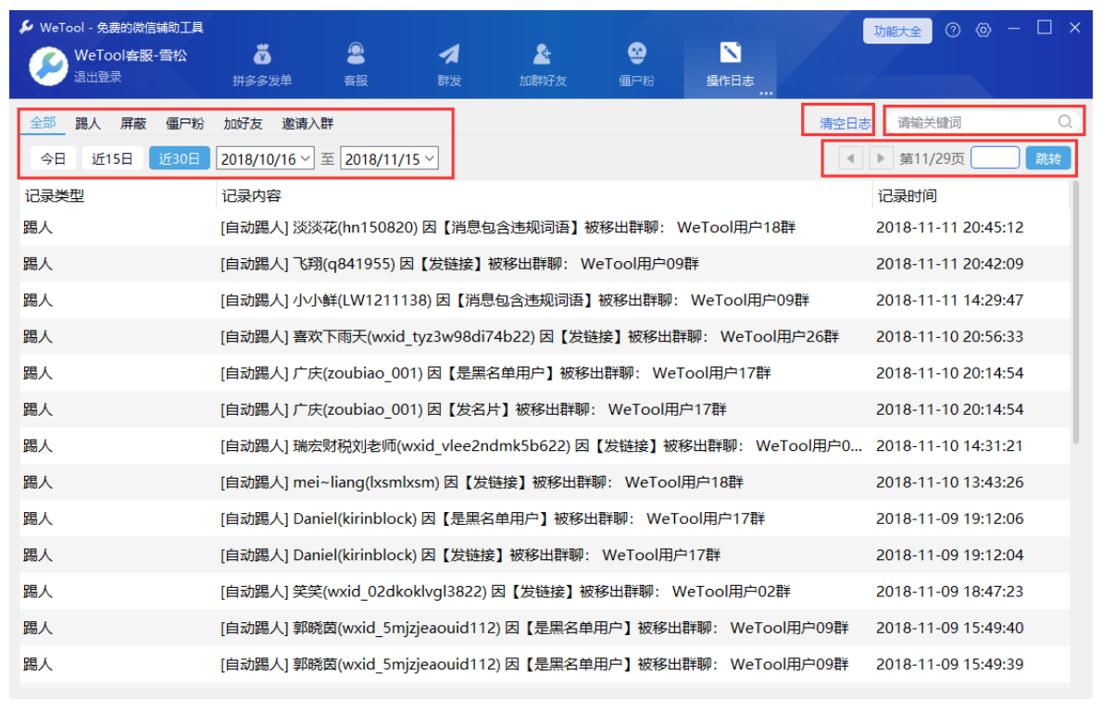Go to next page arrow
Image resolution: width=1102 pixels, height=712 pixels.
tap(880, 158)
